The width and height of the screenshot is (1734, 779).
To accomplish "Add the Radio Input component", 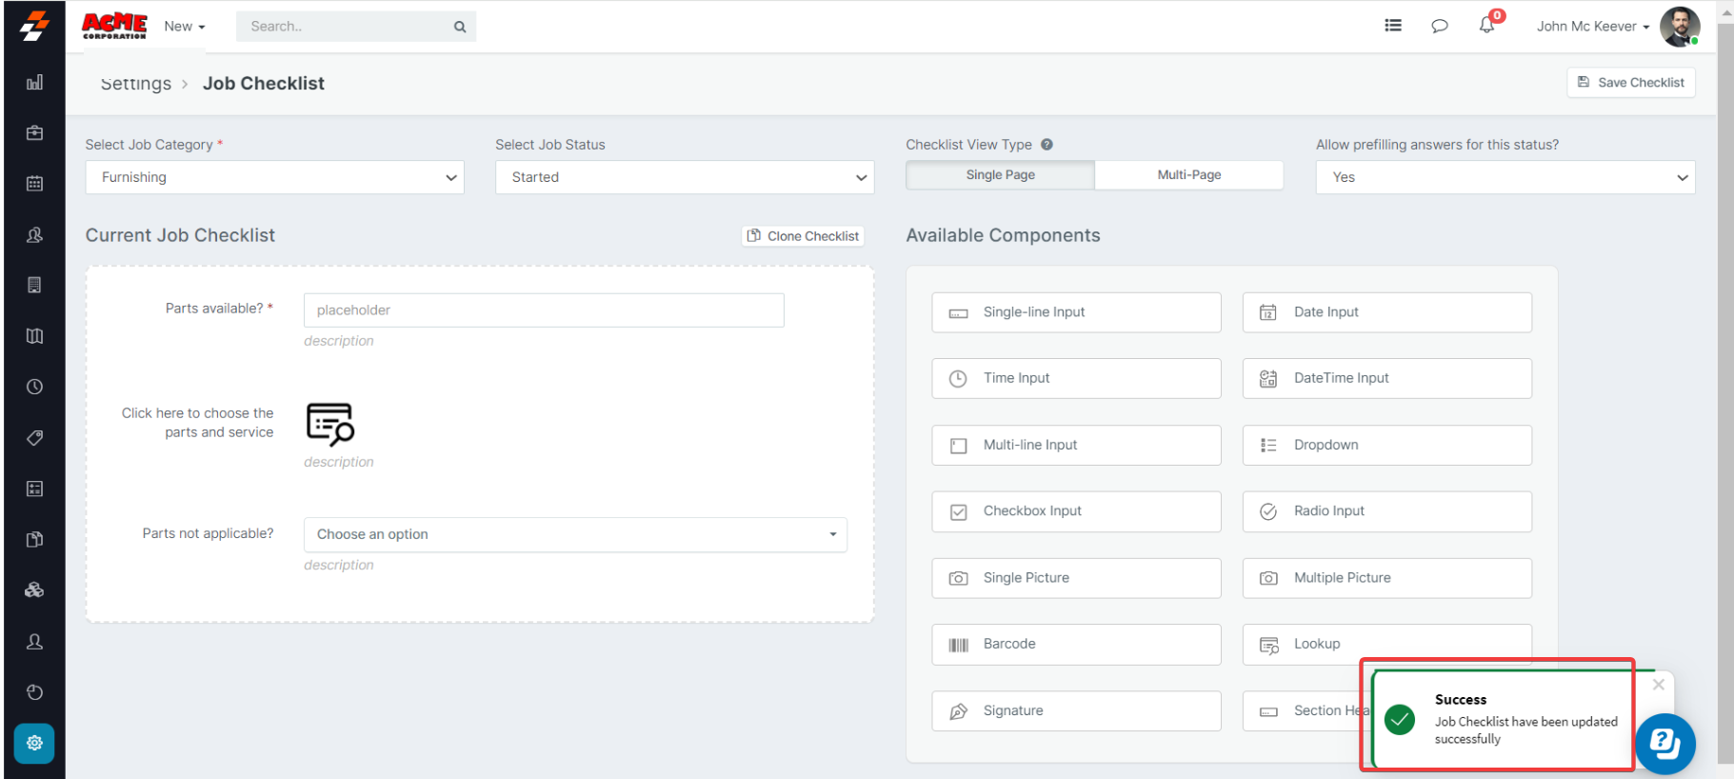I will click(x=1386, y=511).
